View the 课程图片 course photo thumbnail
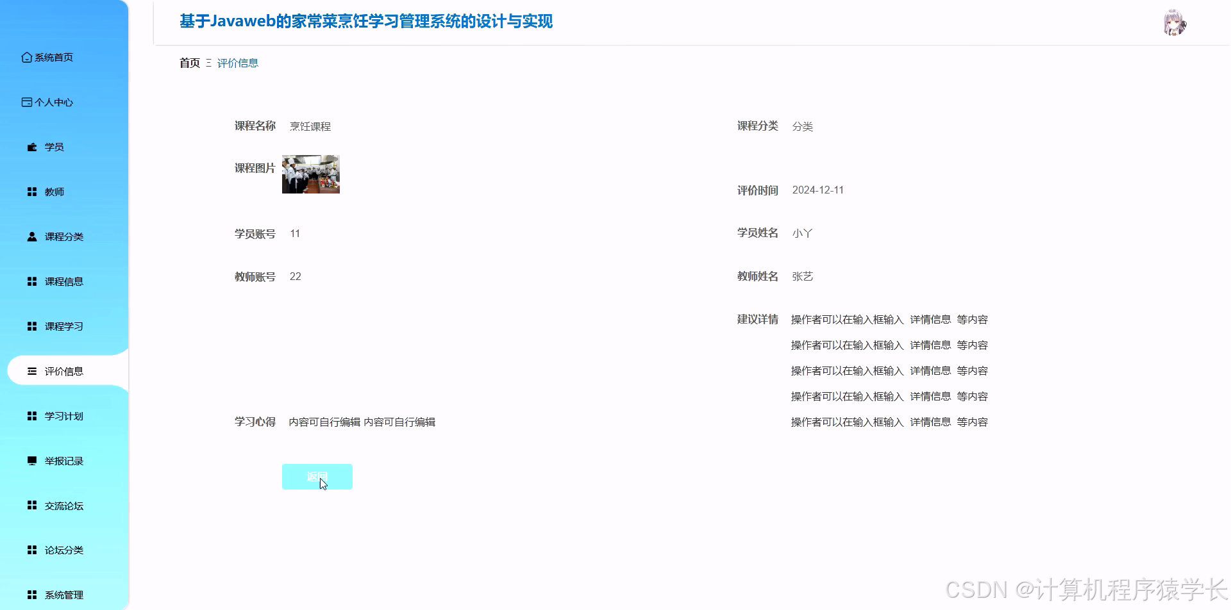 [x=310, y=174]
